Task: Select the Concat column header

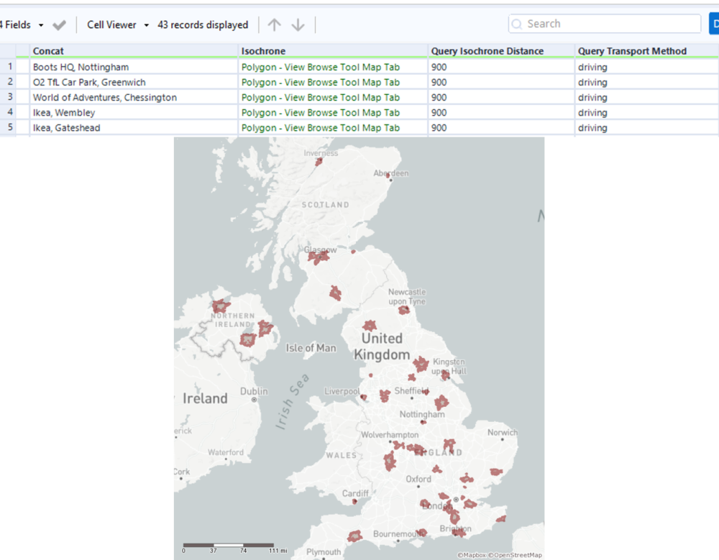Action: pyautogui.click(x=134, y=51)
